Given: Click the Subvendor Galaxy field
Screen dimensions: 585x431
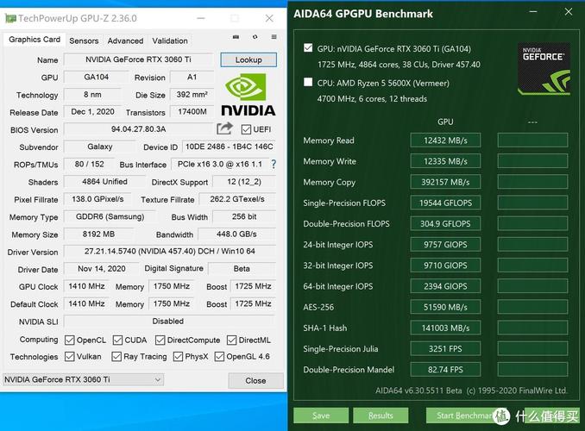Looking at the screenshot, I should pos(99,147).
